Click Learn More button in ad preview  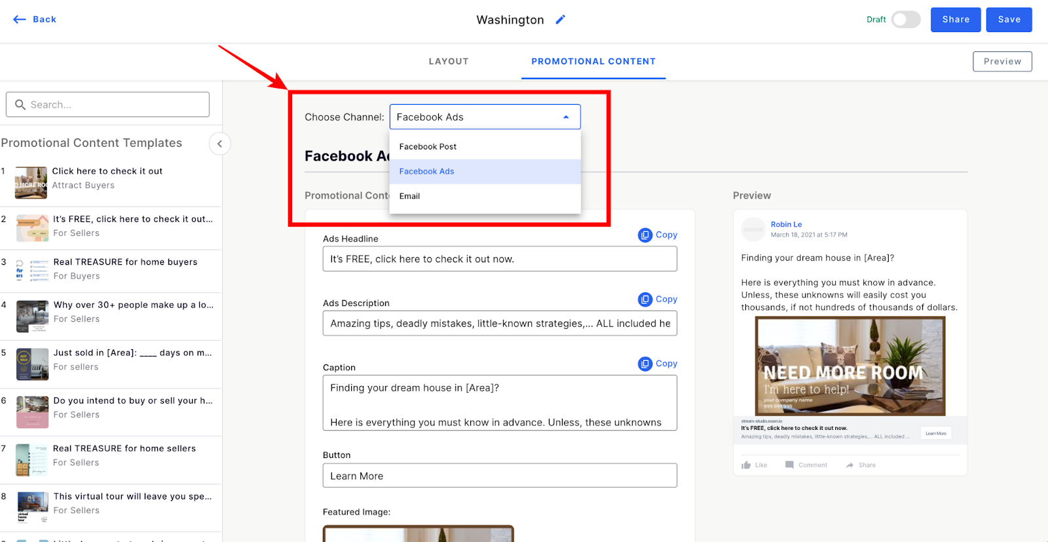[x=936, y=433]
